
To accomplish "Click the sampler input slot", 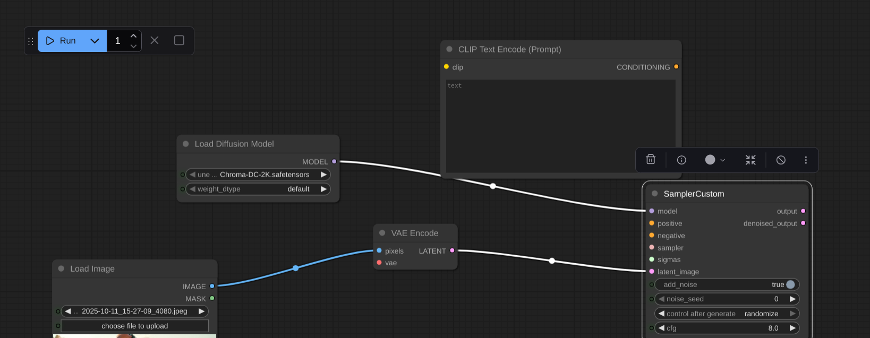I will [652, 247].
